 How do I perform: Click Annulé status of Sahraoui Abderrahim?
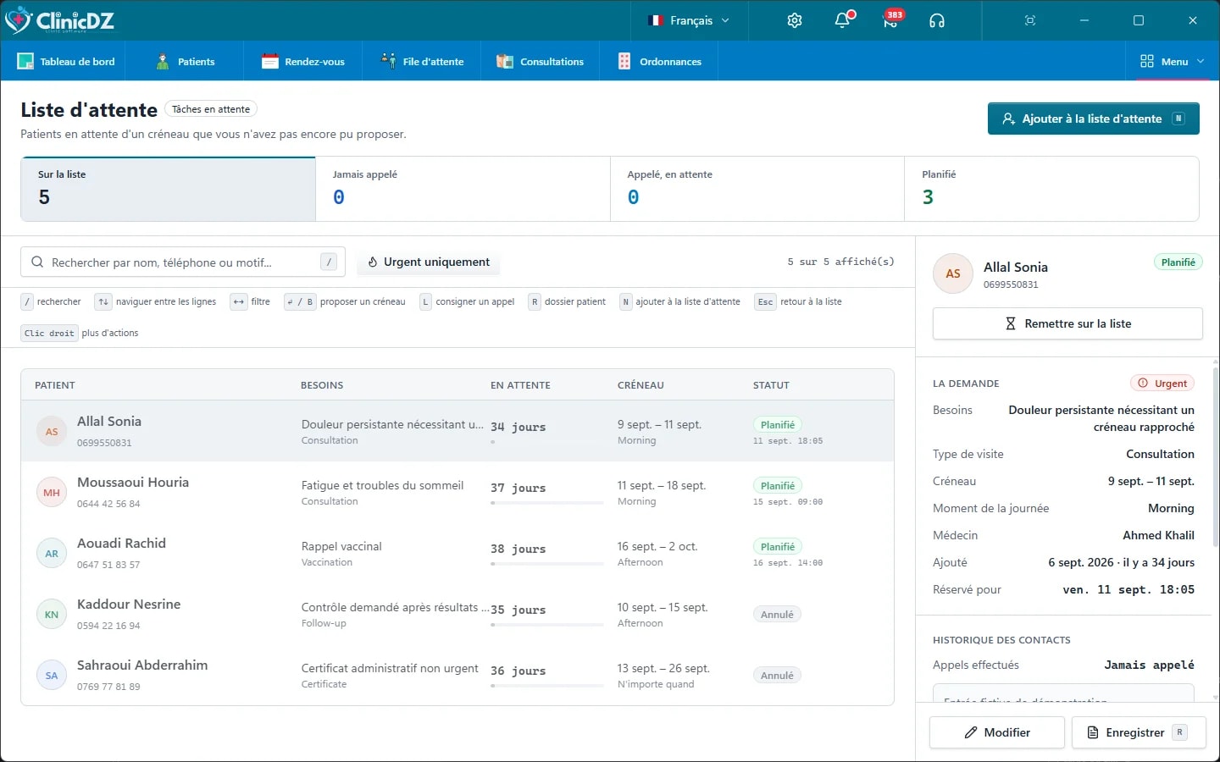(777, 676)
